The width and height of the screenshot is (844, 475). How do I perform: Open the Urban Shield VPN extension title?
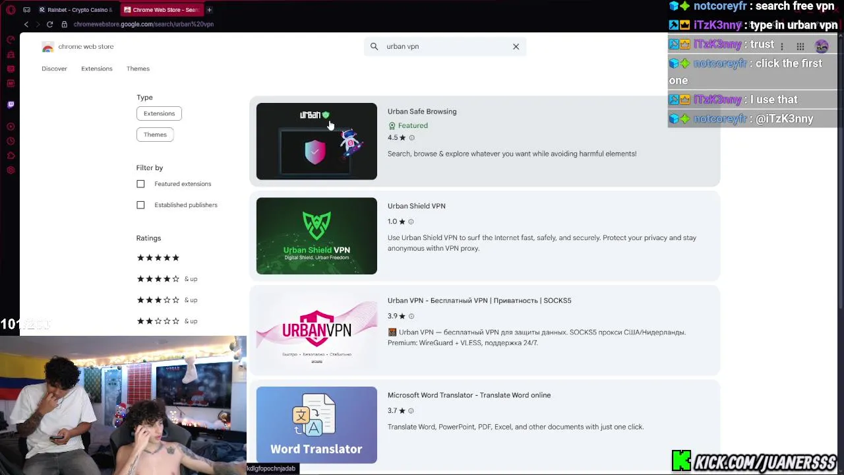417,206
